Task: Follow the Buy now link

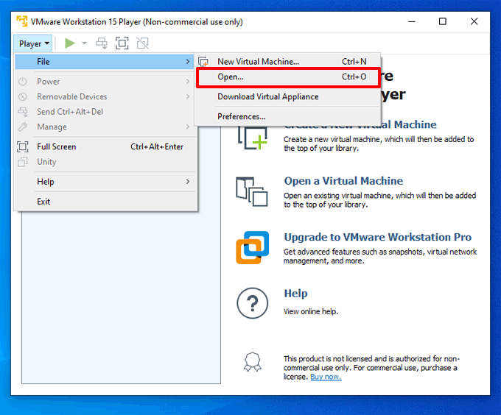Action: point(326,377)
